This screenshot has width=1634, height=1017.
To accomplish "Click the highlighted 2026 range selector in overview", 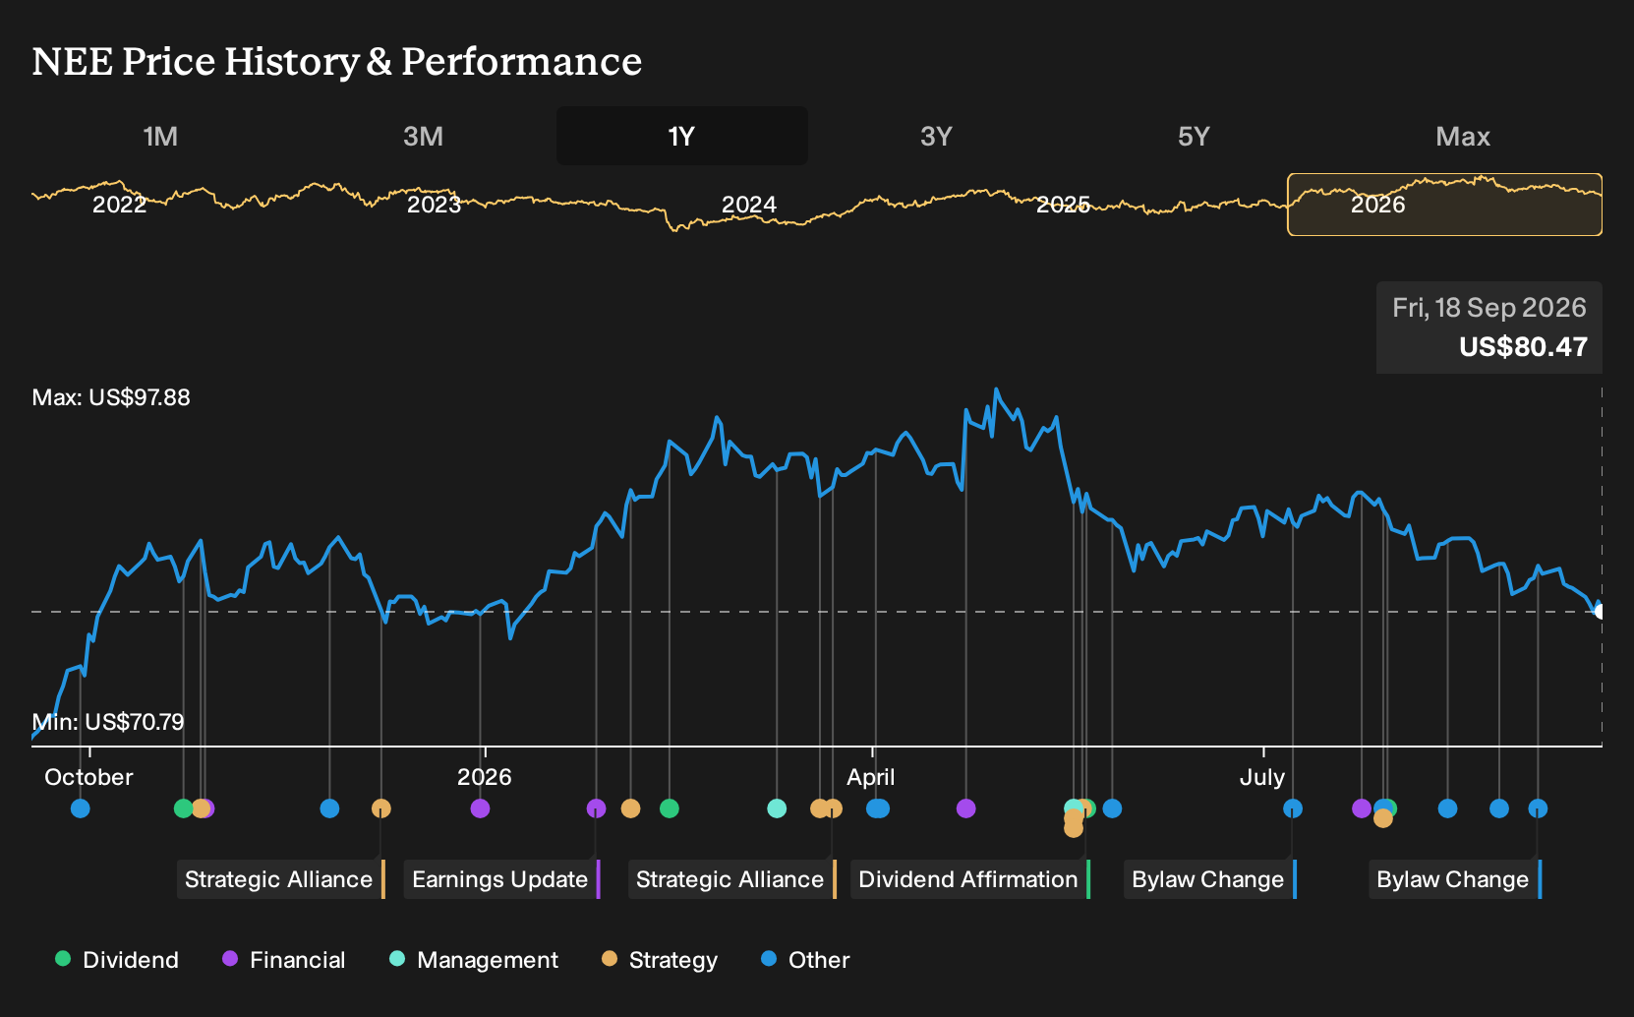I will [1445, 205].
